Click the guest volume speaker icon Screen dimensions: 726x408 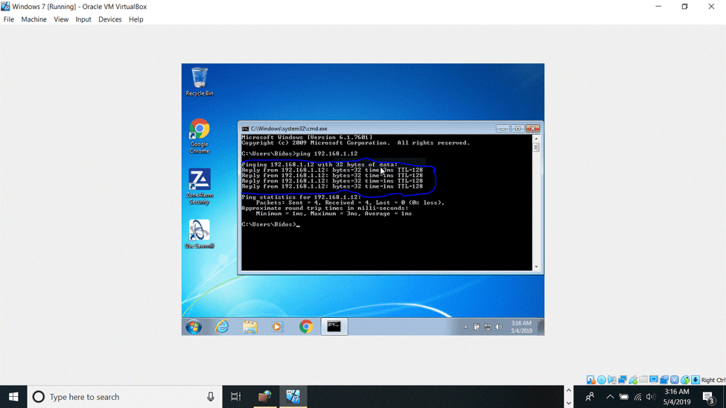[499, 327]
